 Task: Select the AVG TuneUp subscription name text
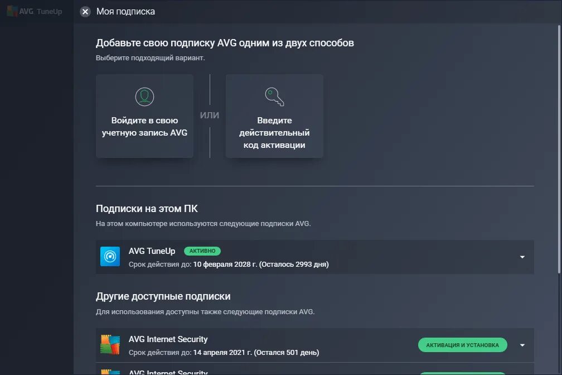152,251
